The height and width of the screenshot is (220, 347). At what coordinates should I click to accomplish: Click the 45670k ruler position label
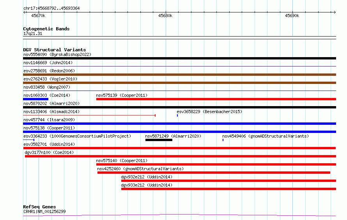coord(38,16)
